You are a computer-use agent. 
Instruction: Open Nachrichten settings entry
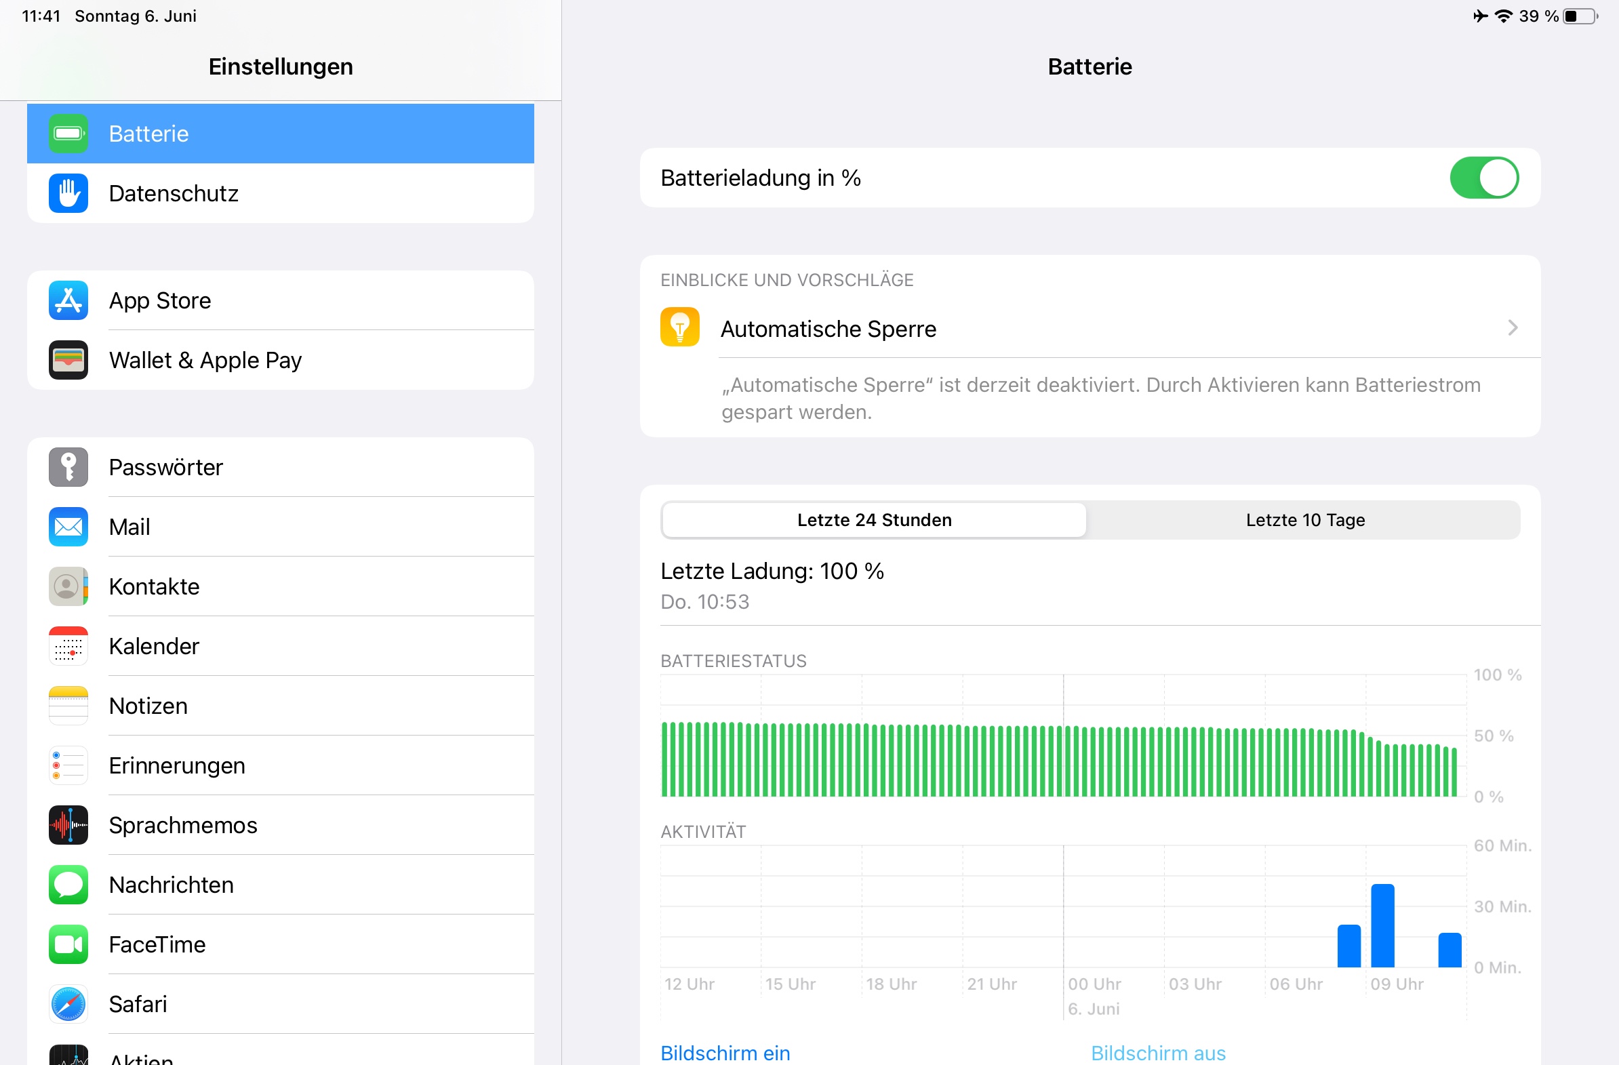point(171,885)
